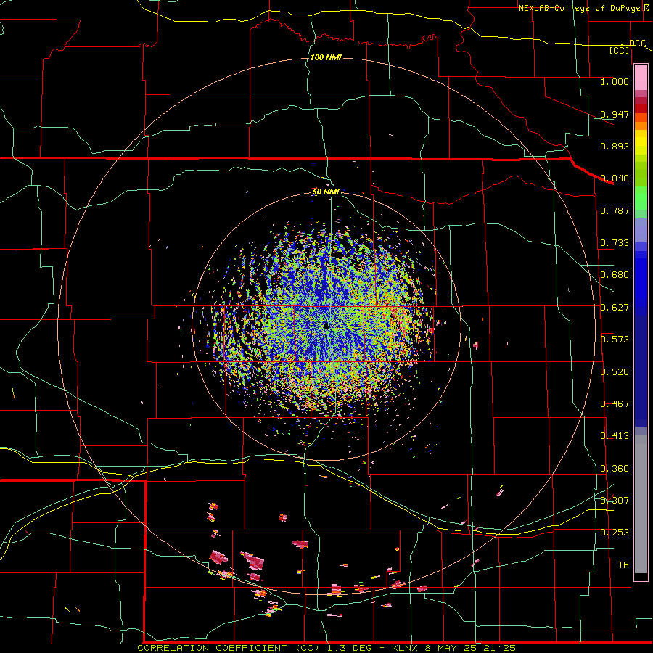Viewport: 653px width, 653px height.
Task: Click the 0.253 scale value
Action: pyautogui.click(x=615, y=533)
